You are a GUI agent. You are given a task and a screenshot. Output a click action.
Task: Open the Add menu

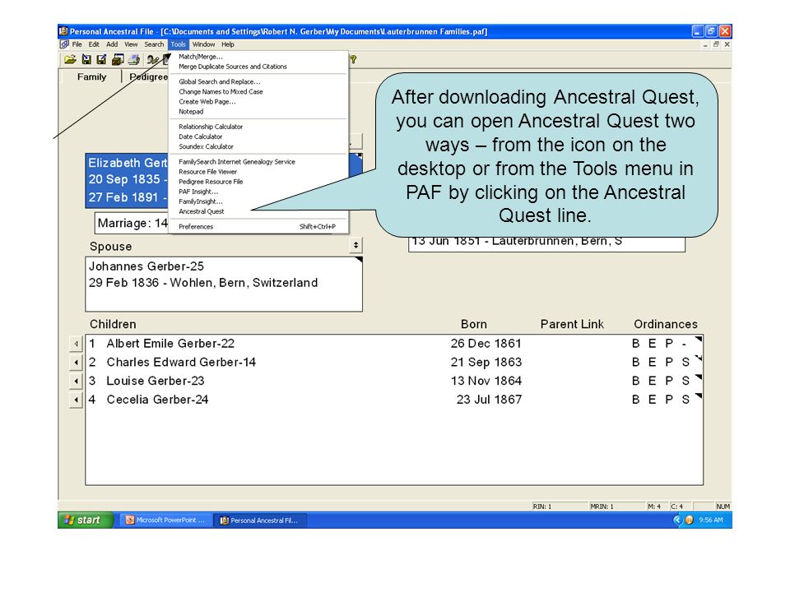(112, 44)
